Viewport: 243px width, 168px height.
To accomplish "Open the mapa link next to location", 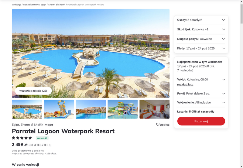I will click(x=49, y=125).
